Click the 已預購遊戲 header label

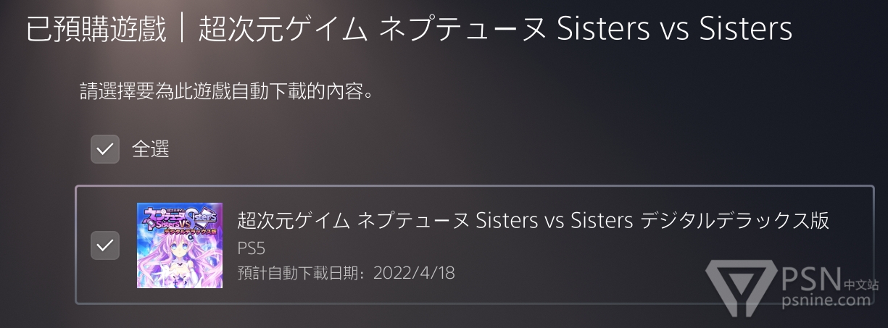pyautogui.click(x=96, y=29)
